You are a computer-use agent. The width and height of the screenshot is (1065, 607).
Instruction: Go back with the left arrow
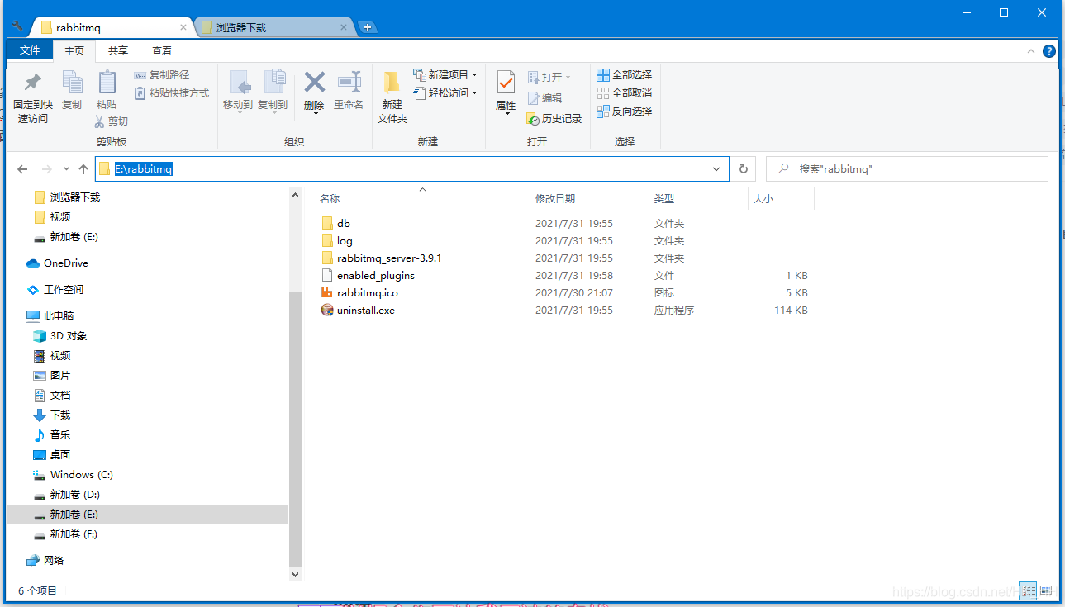22,168
